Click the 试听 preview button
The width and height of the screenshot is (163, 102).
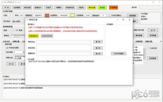click(153, 30)
